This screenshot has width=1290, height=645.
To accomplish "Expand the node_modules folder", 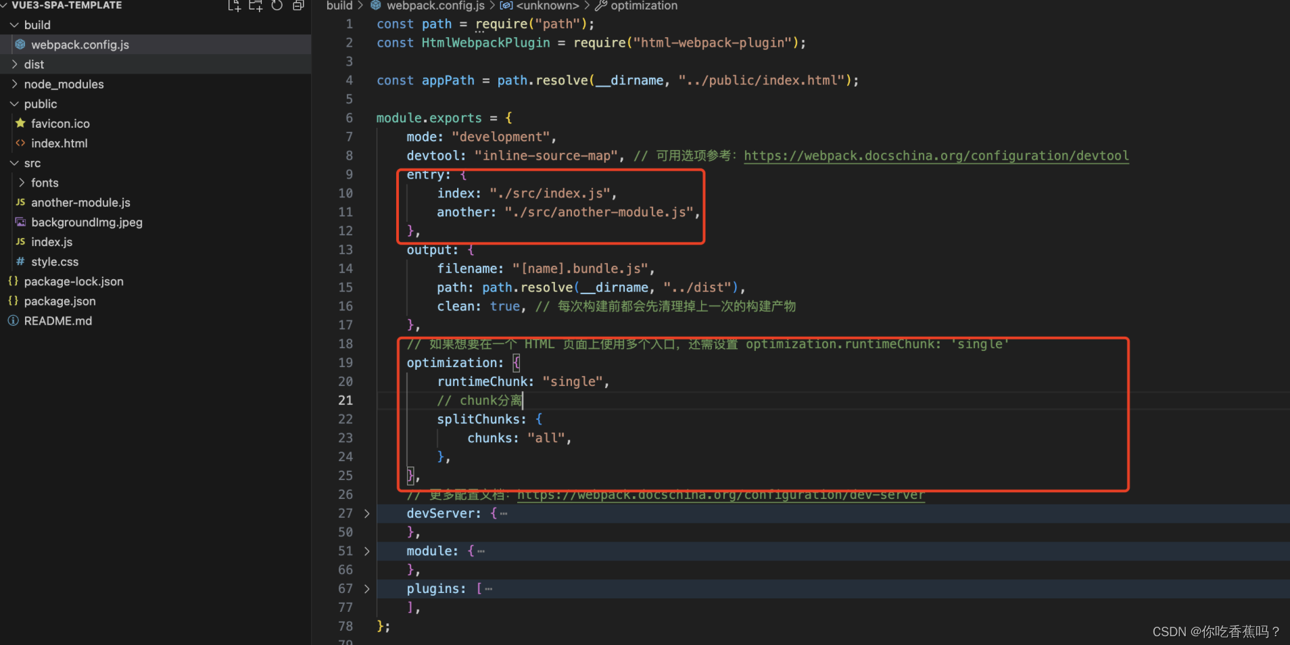I will pos(14,84).
